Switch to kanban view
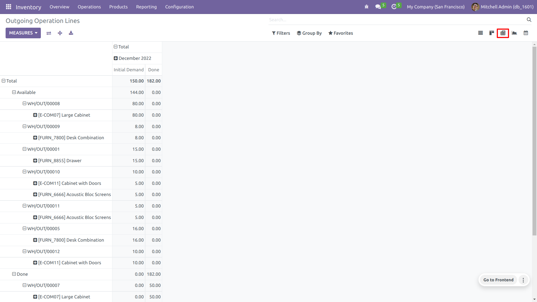The width and height of the screenshot is (537, 302). pyautogui.click(x=492, y=33)
